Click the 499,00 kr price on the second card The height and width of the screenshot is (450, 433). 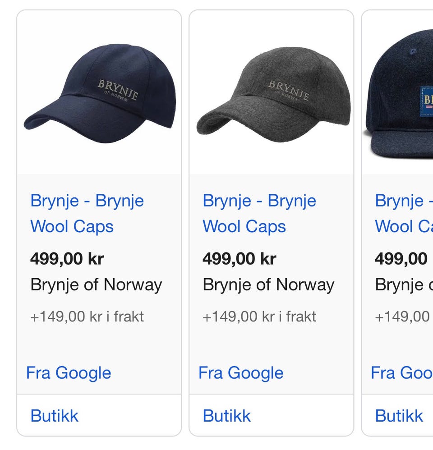pos(240,258)
